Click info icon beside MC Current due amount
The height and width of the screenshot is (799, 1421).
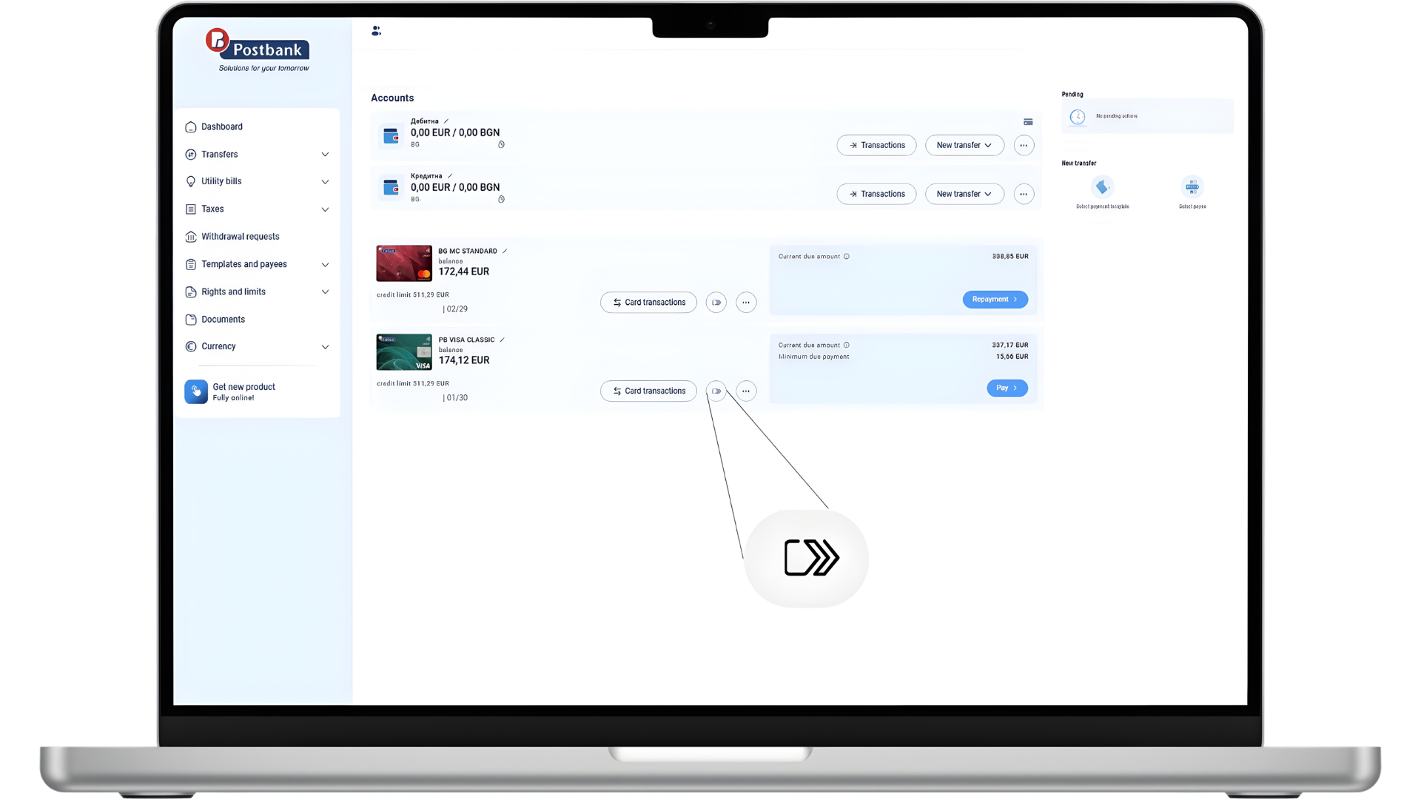click(x=847, y=257)
